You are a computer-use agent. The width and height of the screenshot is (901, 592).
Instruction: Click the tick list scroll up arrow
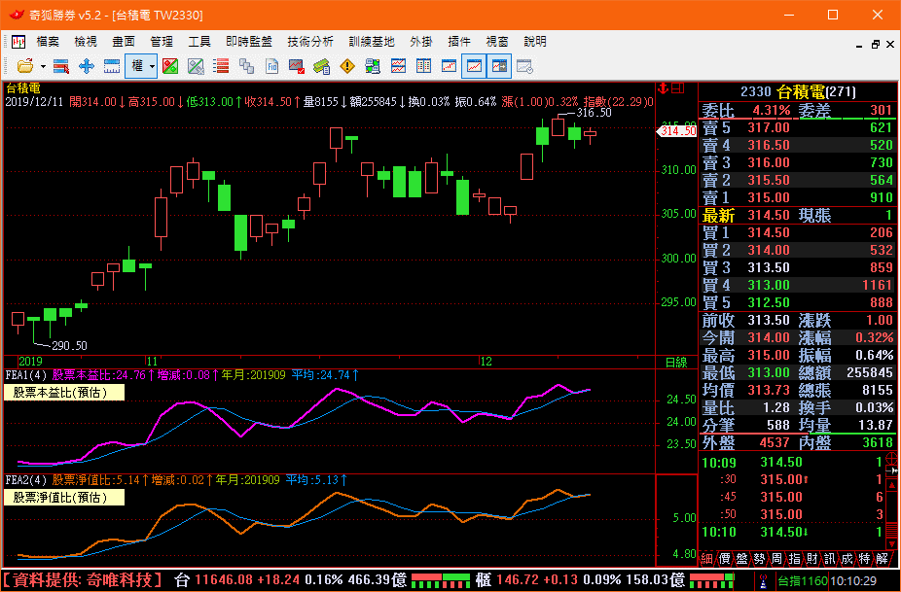tap(892, 486)
